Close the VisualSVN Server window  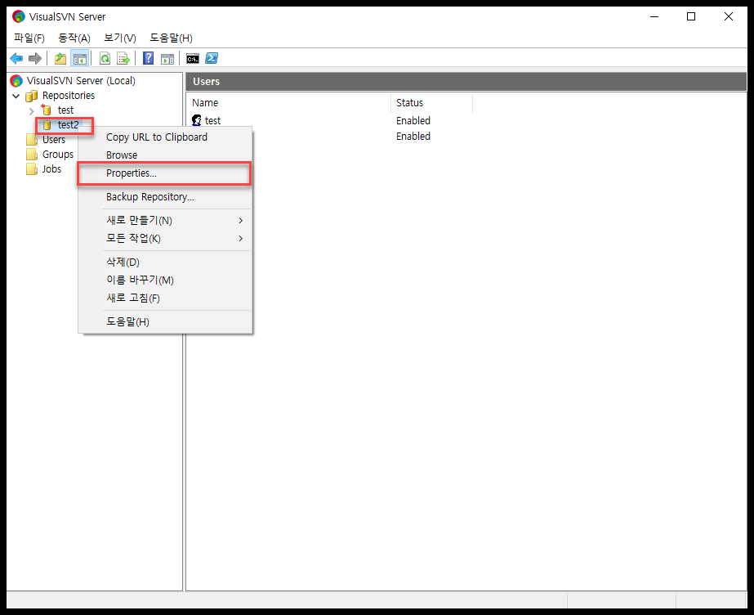pyautogui.click(x=729, y=17)
